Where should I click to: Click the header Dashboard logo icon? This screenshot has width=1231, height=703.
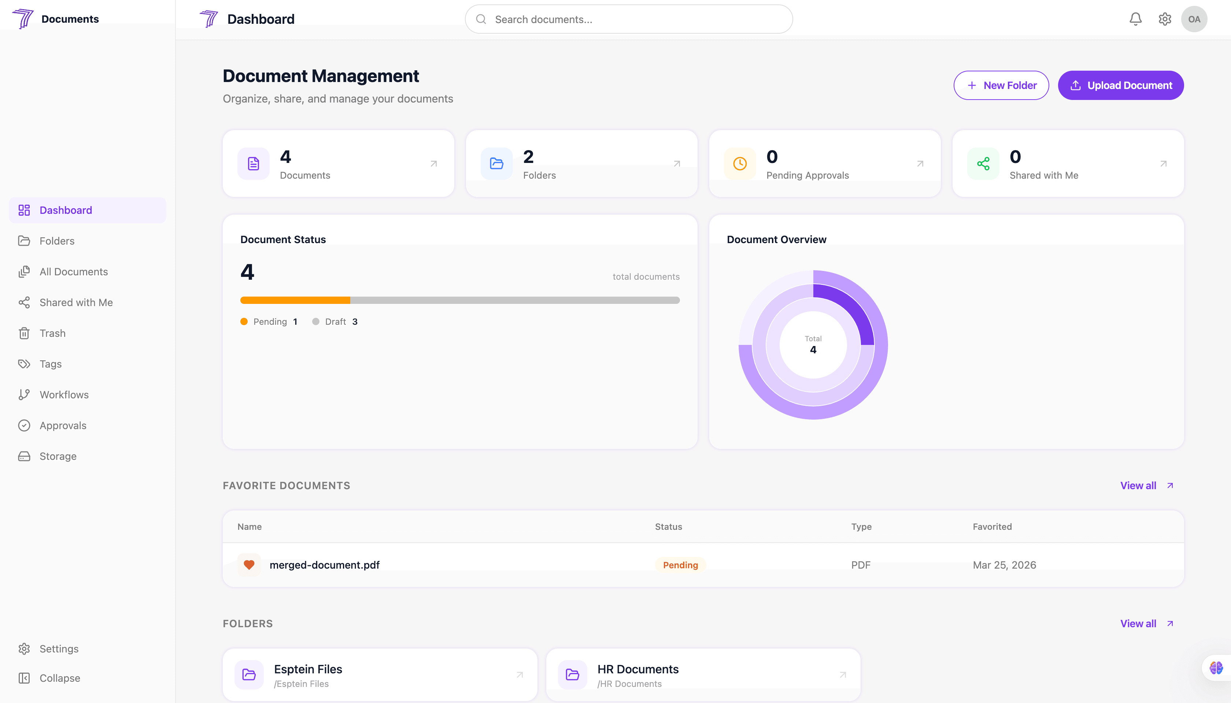209,19
